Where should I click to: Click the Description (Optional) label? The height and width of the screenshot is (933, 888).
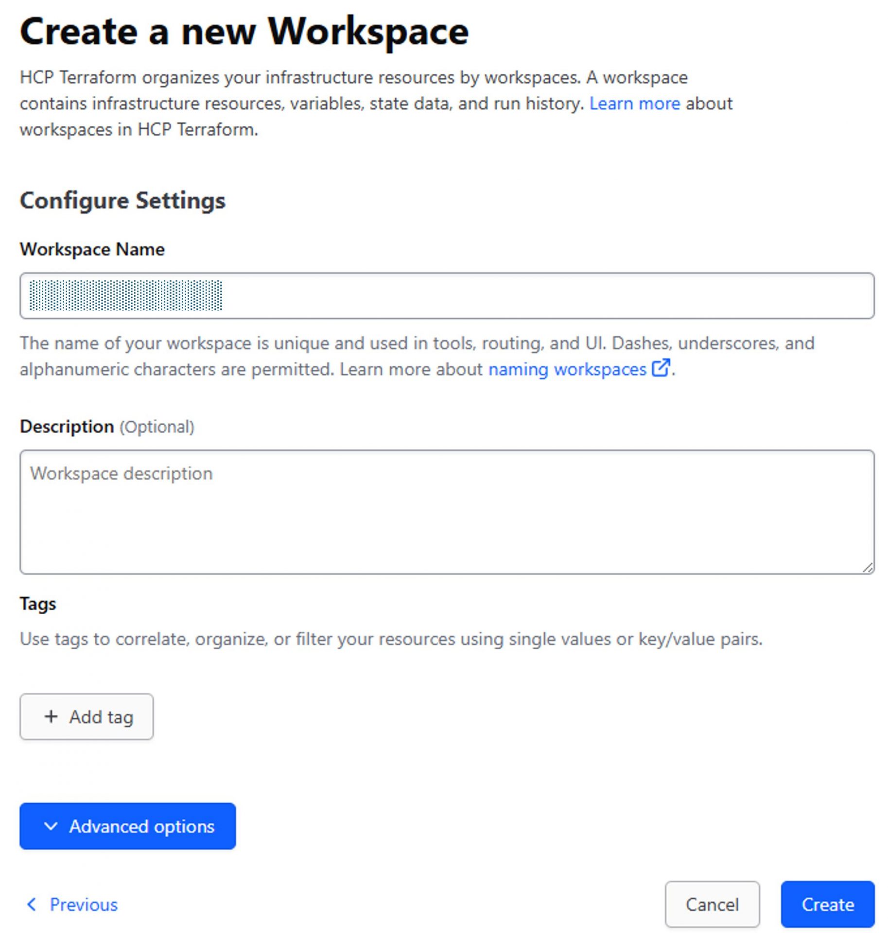[x=107, y=427]
